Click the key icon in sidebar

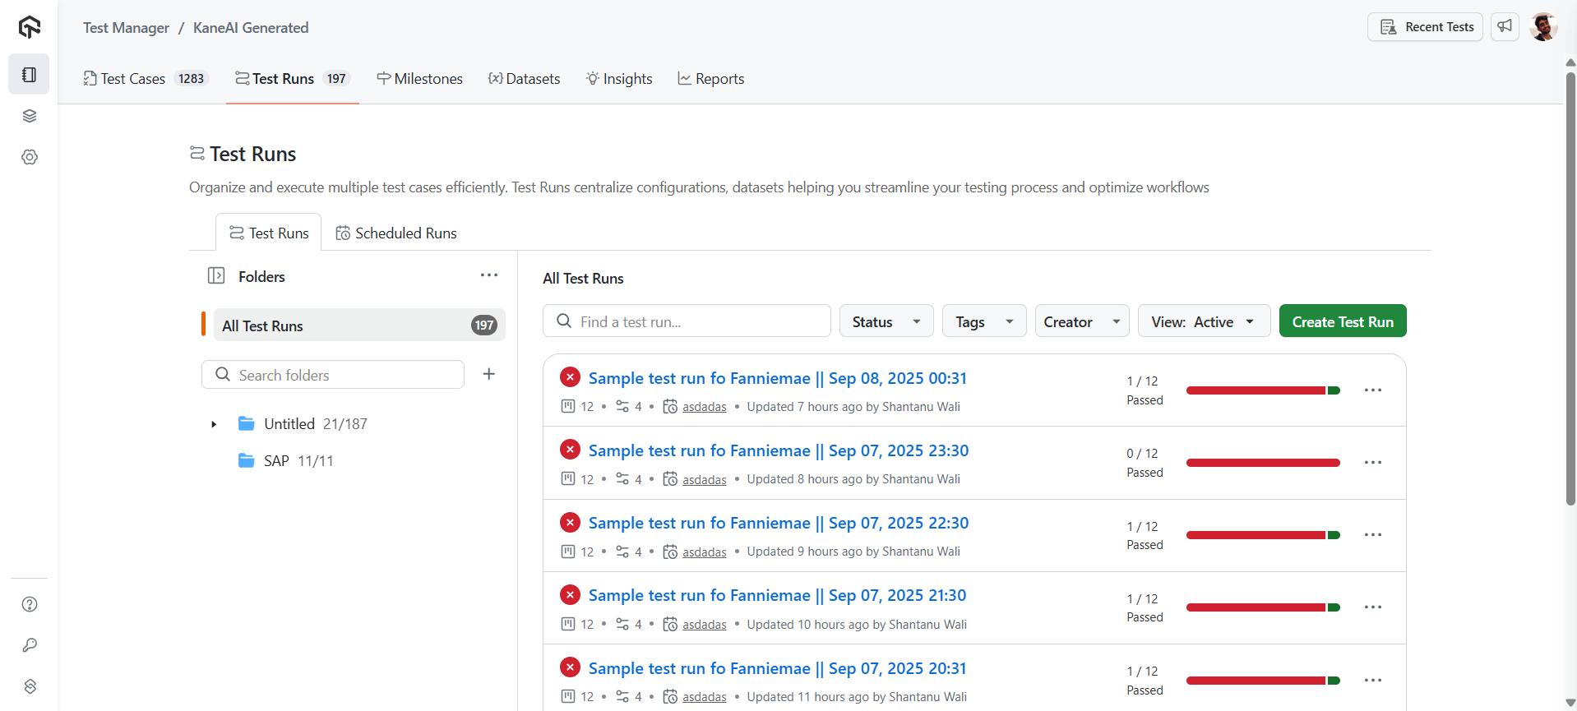click(x=30, y=645)
